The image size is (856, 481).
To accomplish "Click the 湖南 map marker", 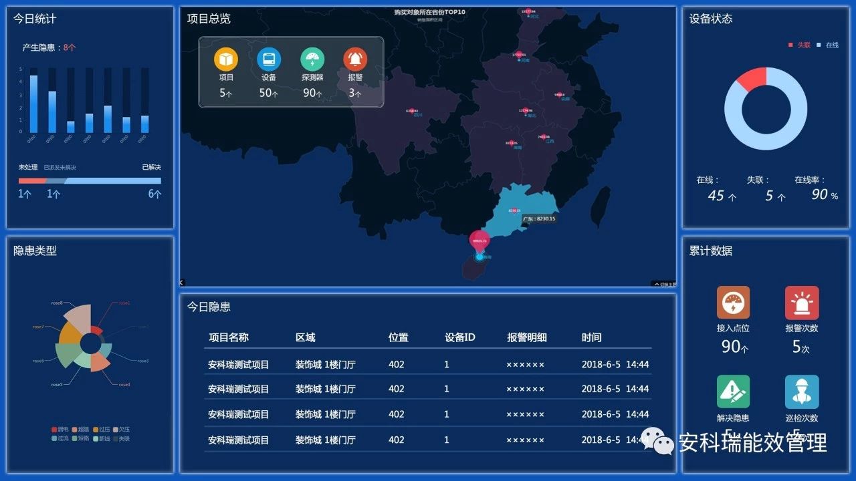I will [x=512, y=143].
